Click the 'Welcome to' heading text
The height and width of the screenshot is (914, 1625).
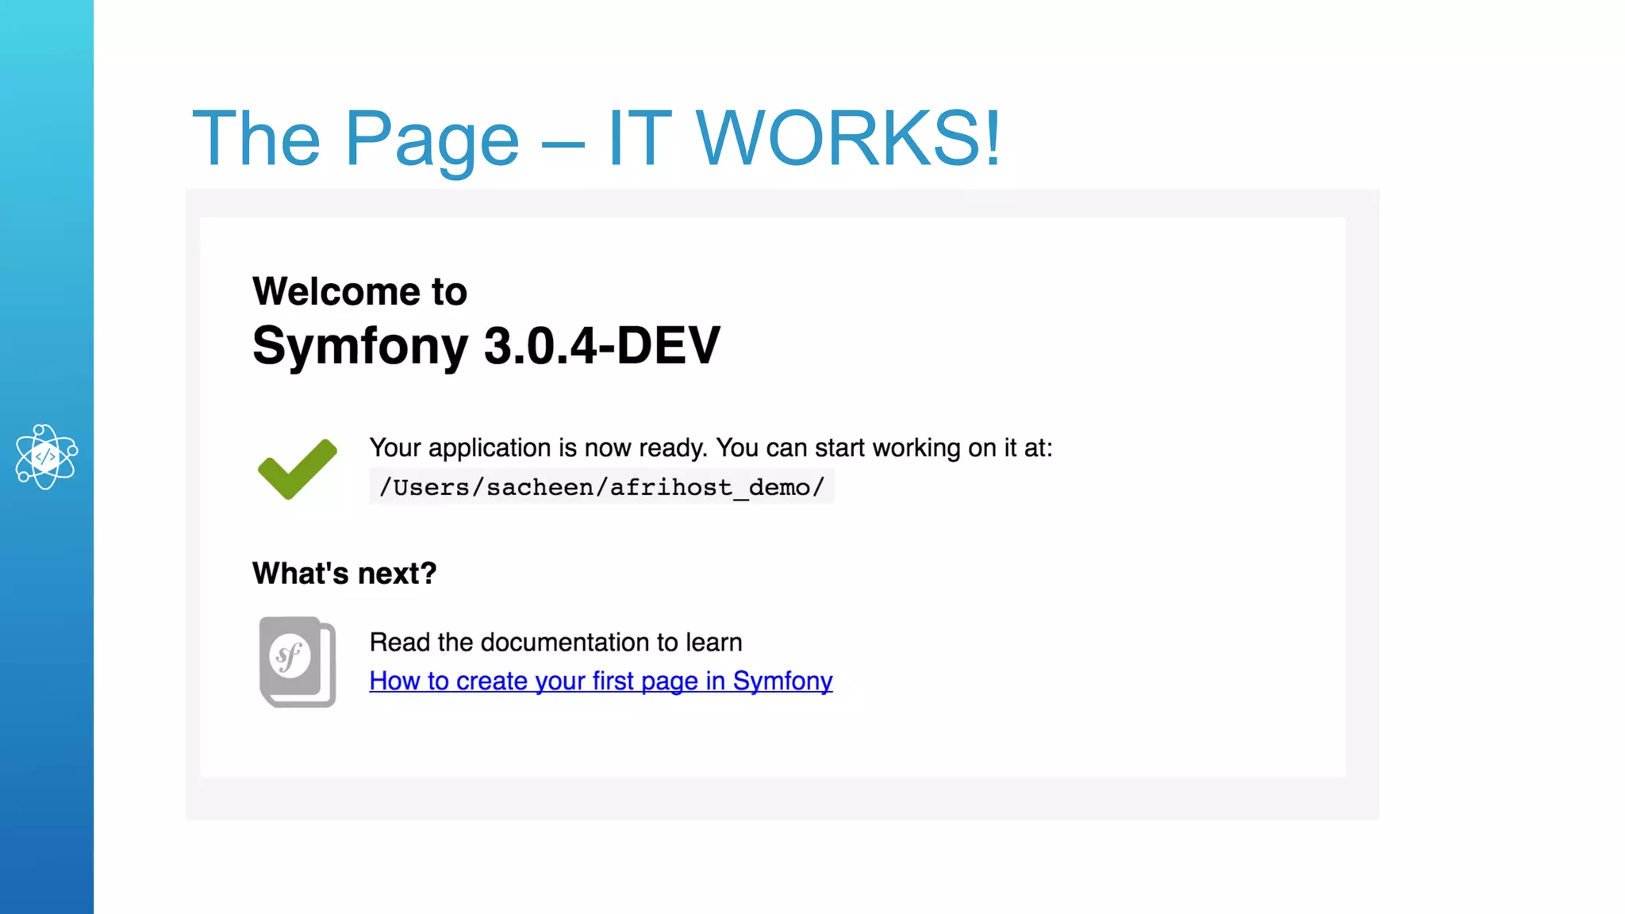[x=359, y=291]
